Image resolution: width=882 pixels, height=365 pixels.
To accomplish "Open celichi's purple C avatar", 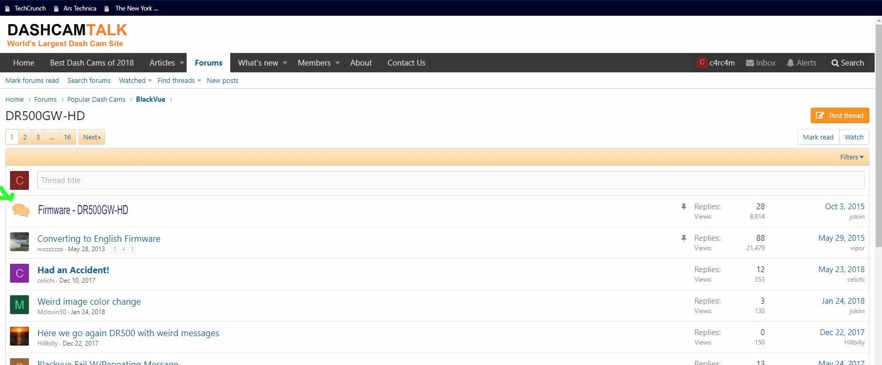I will (x=19, y=273).
